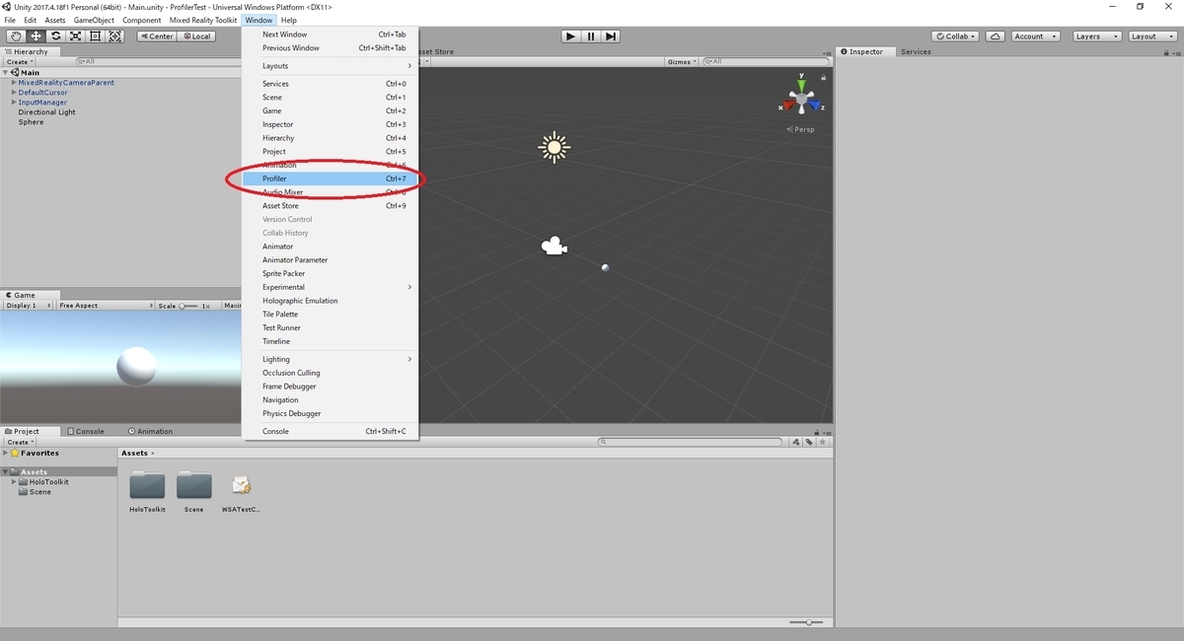
Task: Click the search by label tag icon
Action: point(809,442)
